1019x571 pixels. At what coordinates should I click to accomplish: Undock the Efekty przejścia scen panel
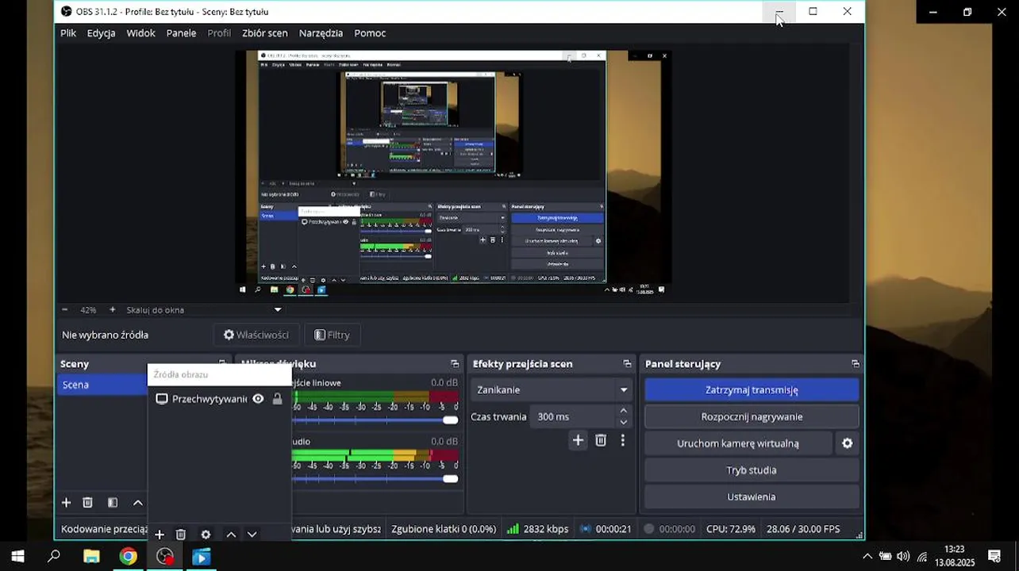627,364
